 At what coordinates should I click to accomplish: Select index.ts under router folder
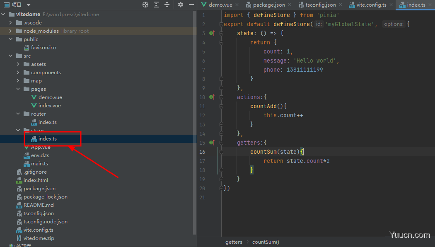click(x=44, y=122)
